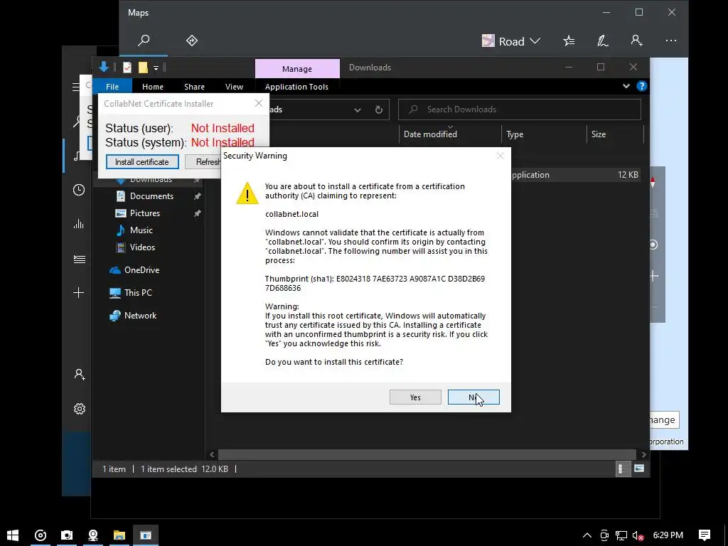Click the muted volume tray icon

click(x=638, y=535)
